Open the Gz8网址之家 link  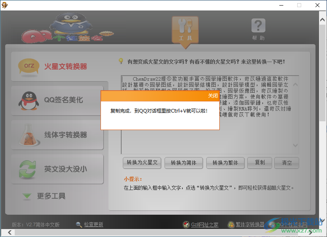(205, 225)
